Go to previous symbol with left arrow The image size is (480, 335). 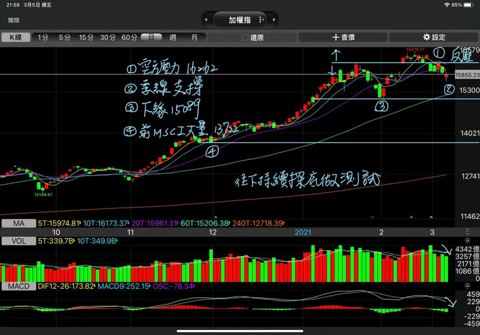(x=206, y=20)
